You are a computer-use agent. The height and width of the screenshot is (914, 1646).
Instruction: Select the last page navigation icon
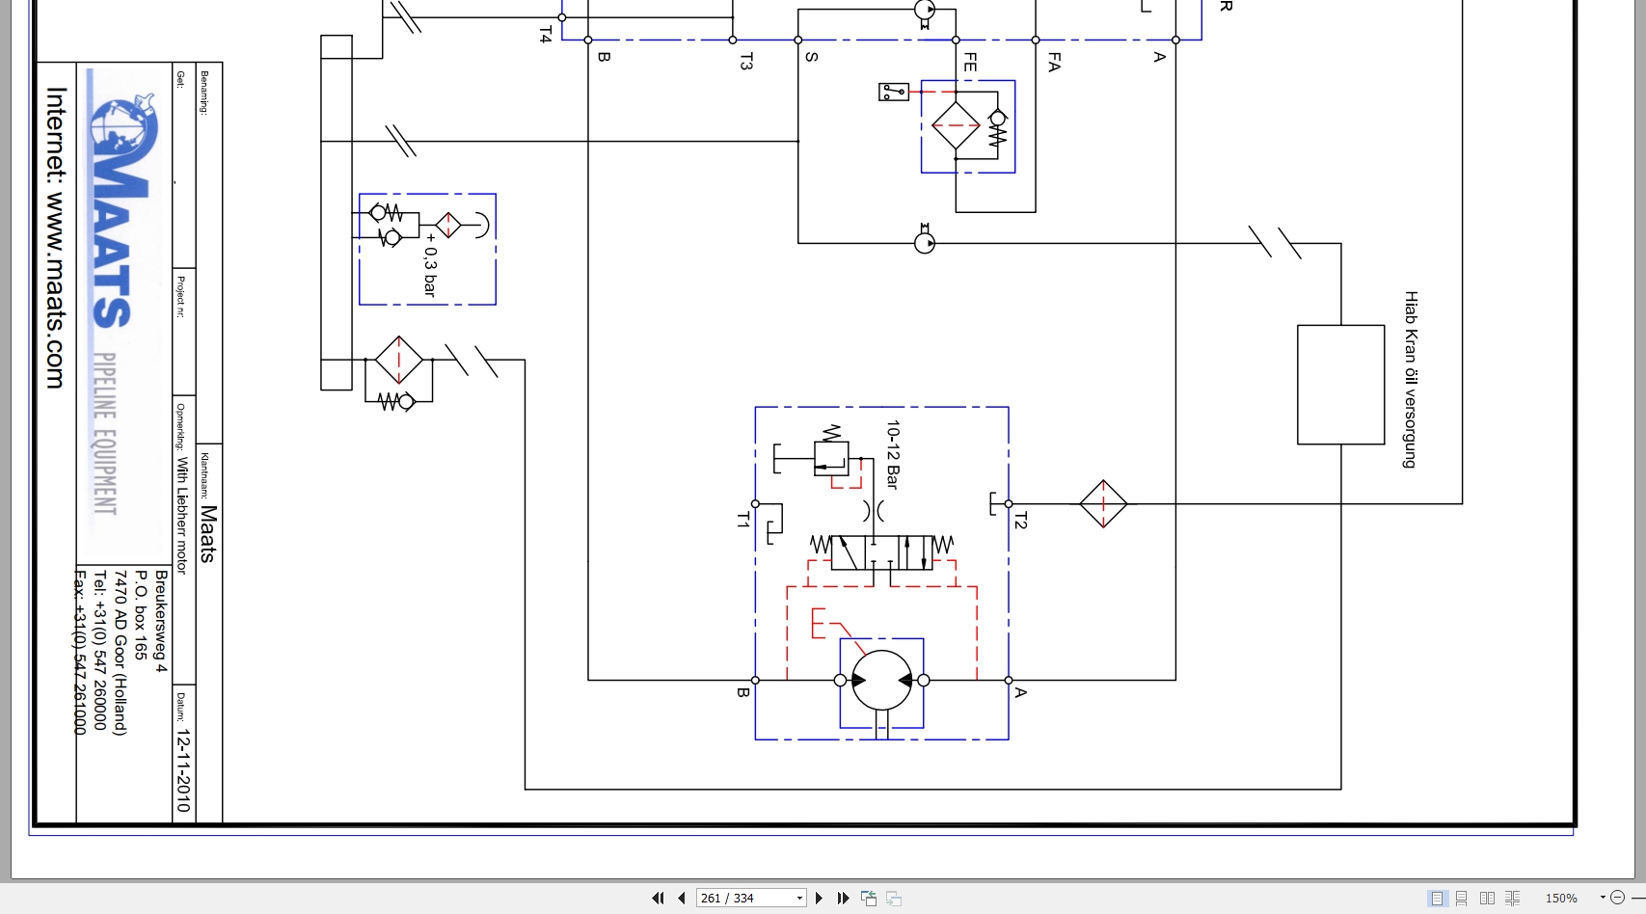(843, 898)
